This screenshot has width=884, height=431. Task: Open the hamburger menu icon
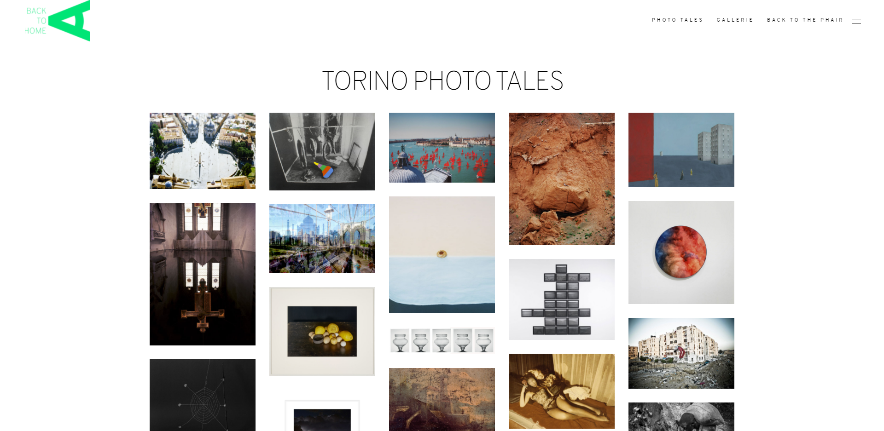[x=856, y=21]
